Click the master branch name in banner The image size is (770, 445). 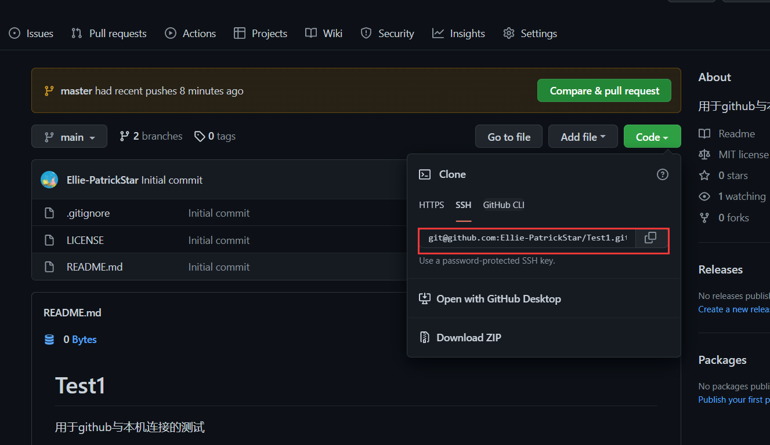point(76,91)
